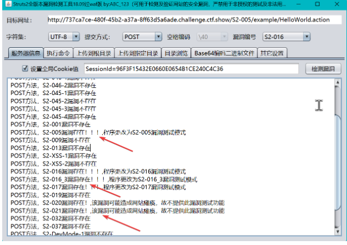Click the S2-001漏洞不存在 result line
347x245 pixels.
51,124
